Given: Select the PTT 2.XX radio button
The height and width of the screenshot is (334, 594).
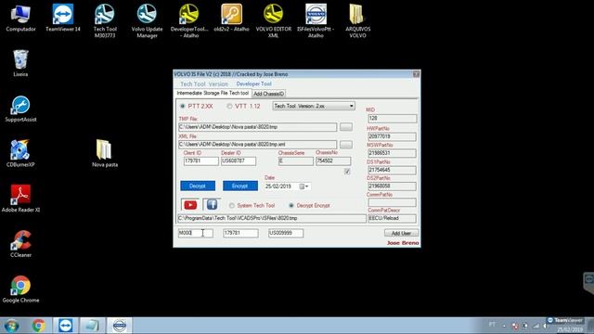Looking at the screenshot, I should point(183,106).
